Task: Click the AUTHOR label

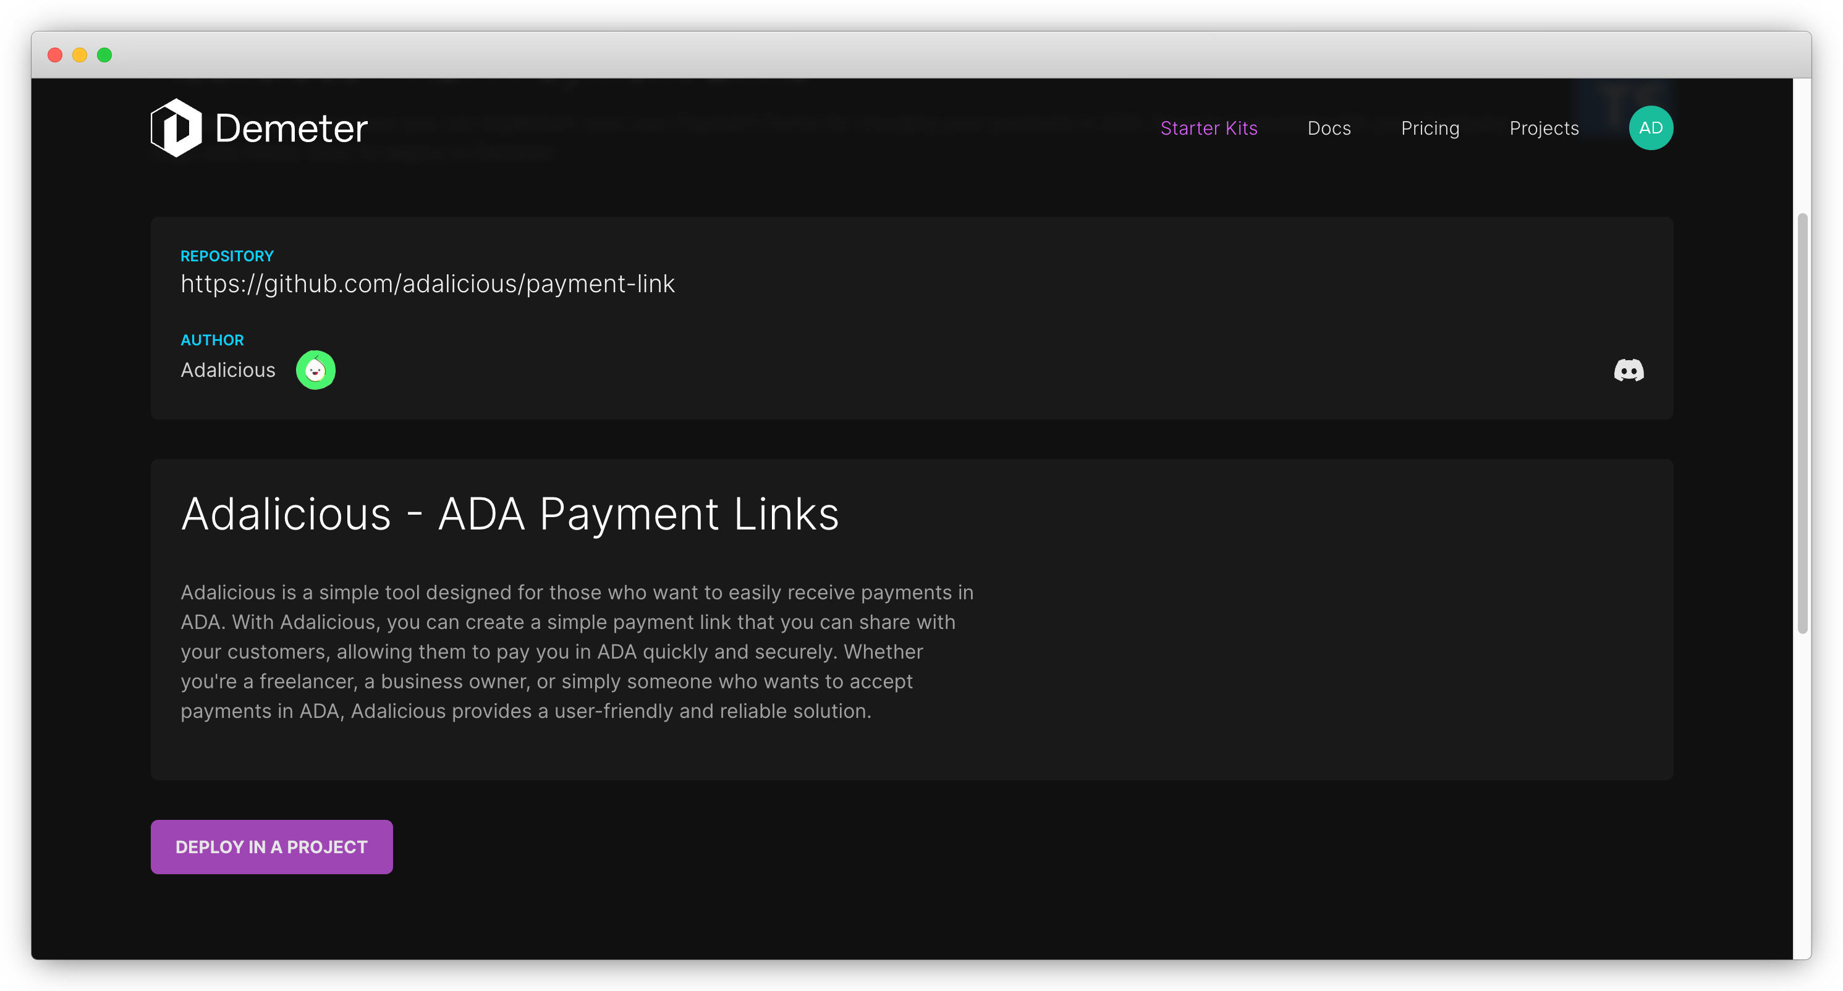Action: [212, 340]
